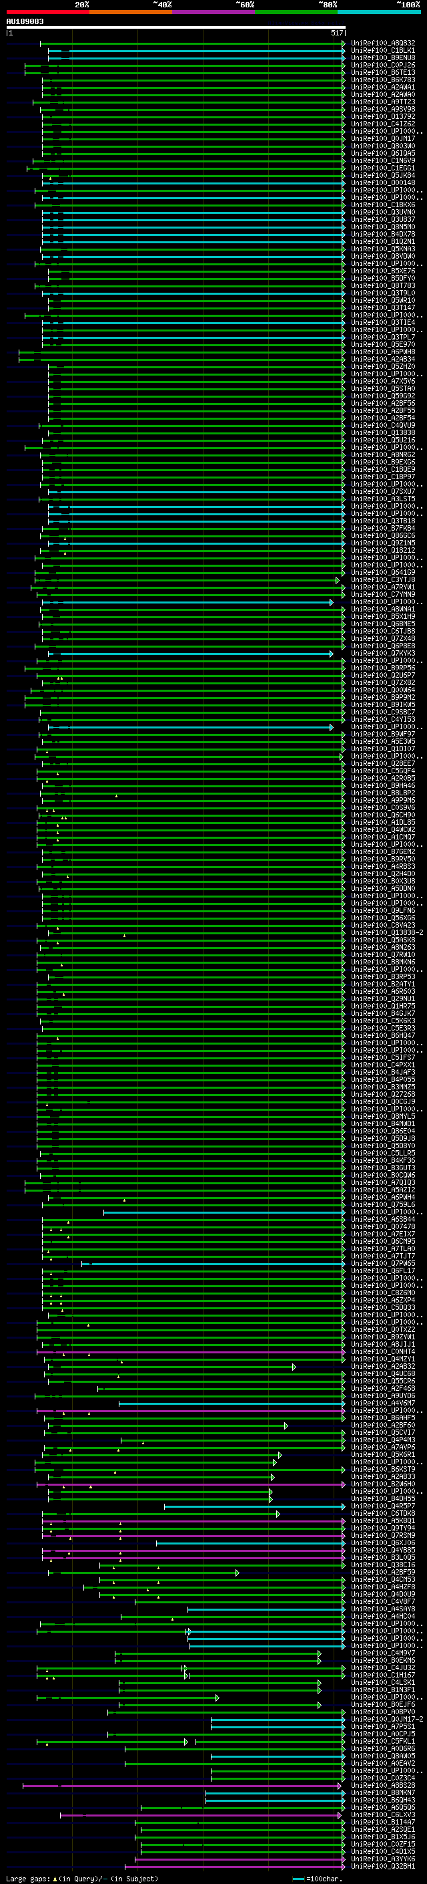This screenshot has width=427, height=1884.
Task: Select hit label UniRef100_O00148
Action: [383, 183]
